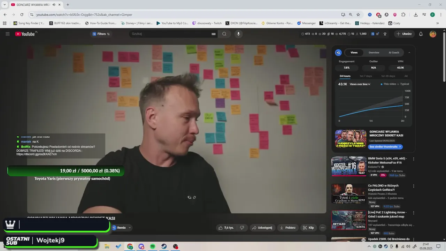This screenshot has width=446, height=251.
Task: Open YouTube notifications bell
Action: tap(421, 34)
